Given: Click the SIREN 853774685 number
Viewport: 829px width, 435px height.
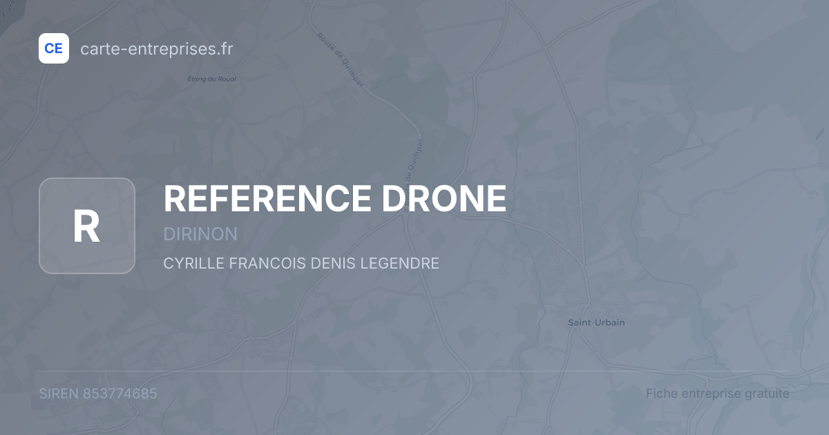Looking at the screenshot, I should [x=98, y=394].
